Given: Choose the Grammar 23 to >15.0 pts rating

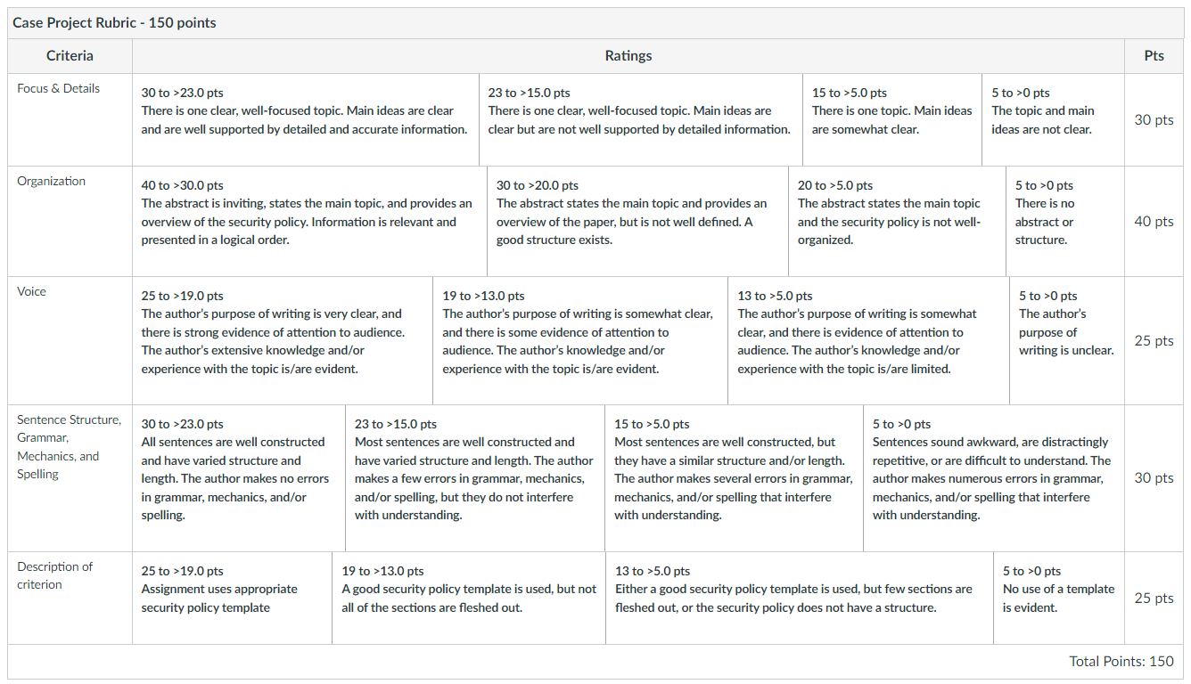Looking at the screenshot, I should coord(475,478).
